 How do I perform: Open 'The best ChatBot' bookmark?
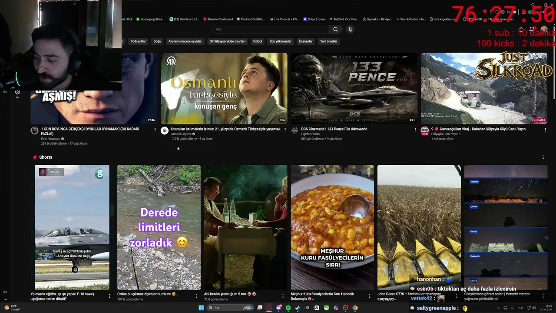coord(250,19)
